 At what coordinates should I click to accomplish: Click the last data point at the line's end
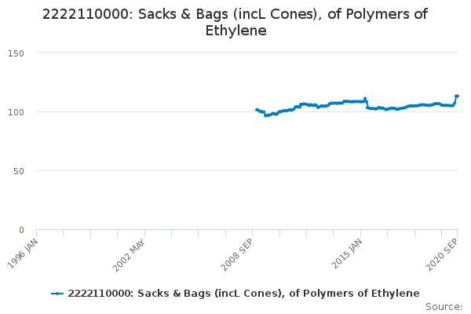coord(457,96)
